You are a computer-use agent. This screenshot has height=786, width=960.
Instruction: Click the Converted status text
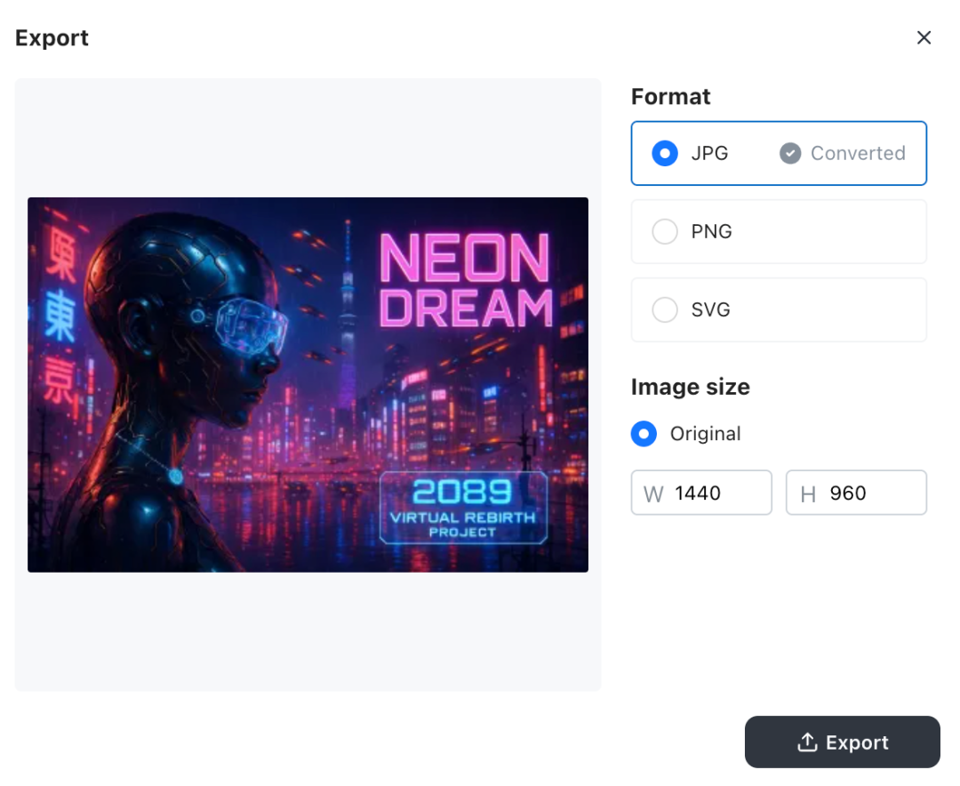point(858,153)
